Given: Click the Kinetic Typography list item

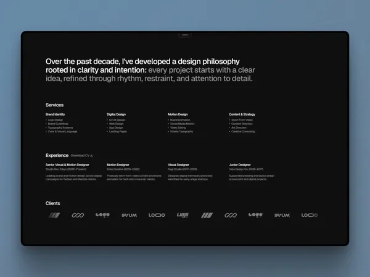Looking at the screenshot, I should tap(181, 132).
